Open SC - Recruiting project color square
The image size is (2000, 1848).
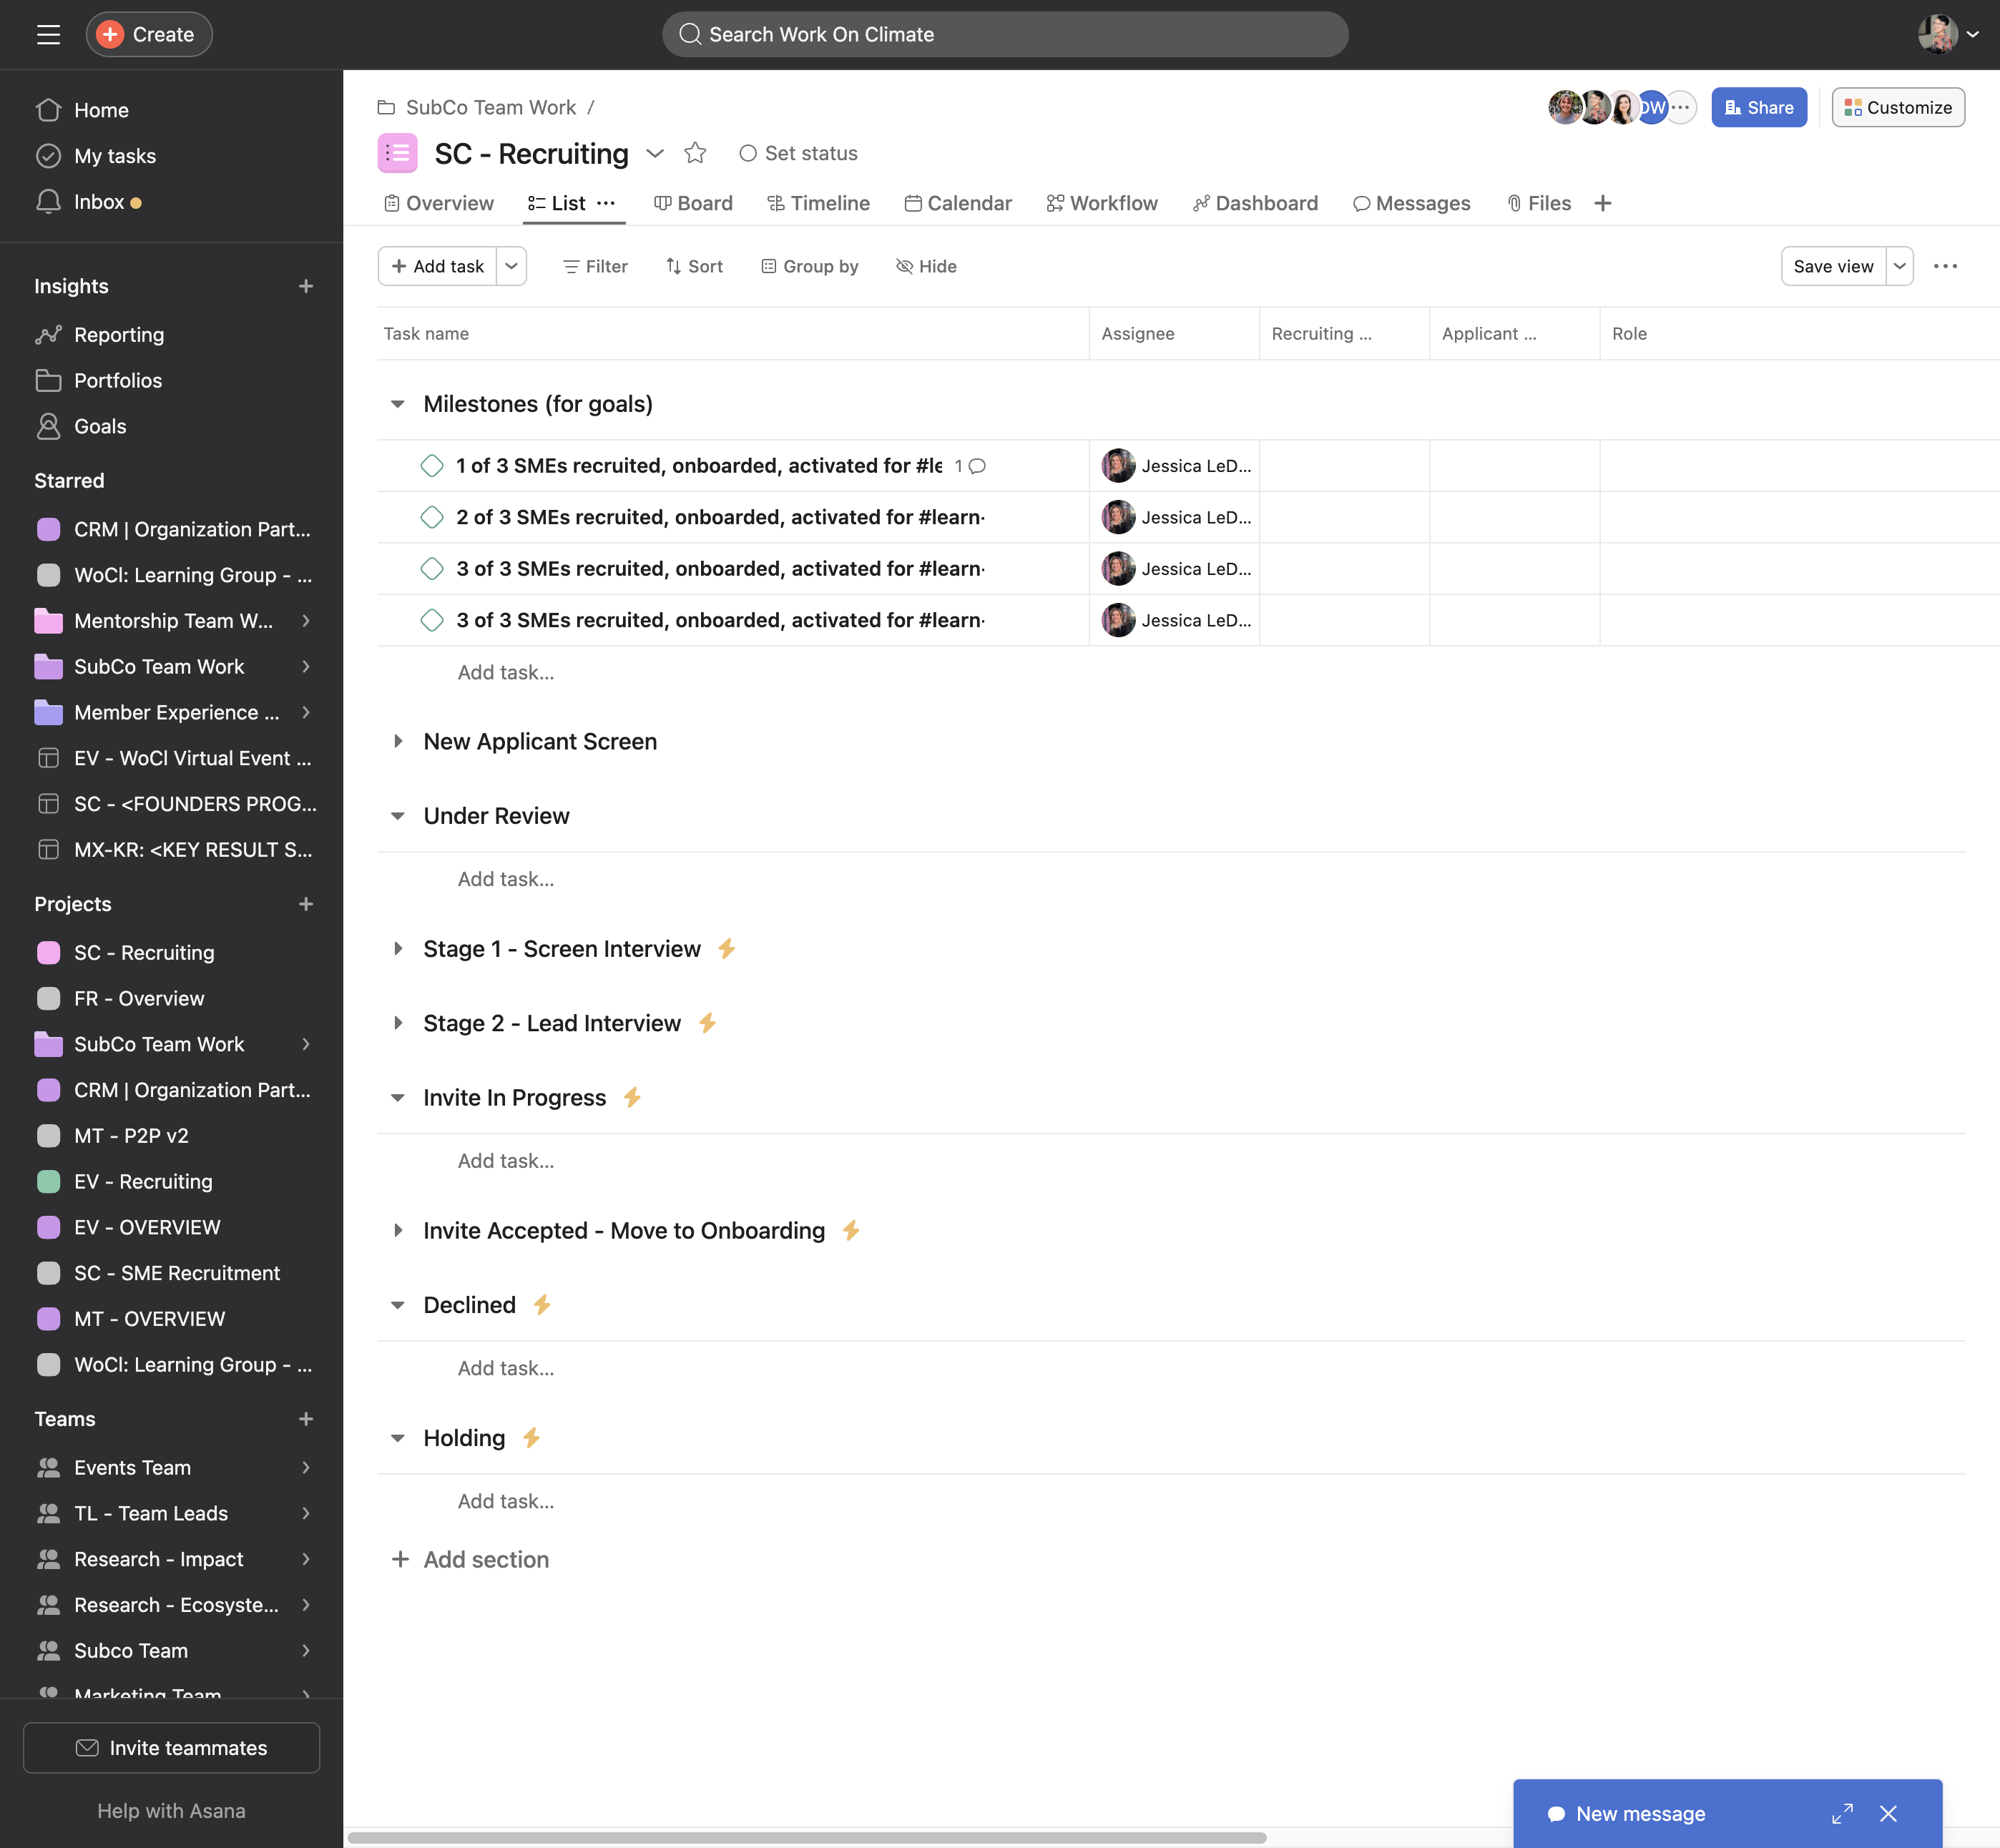click(48, 953)
